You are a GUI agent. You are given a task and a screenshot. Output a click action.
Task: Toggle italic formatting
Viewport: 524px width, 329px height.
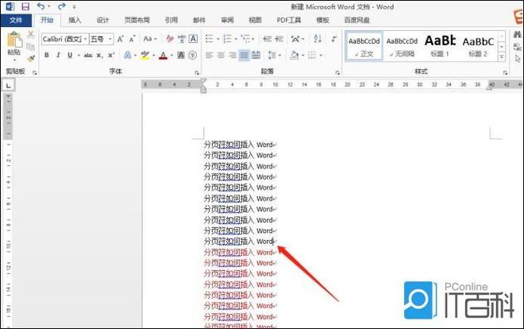[58, 55]
